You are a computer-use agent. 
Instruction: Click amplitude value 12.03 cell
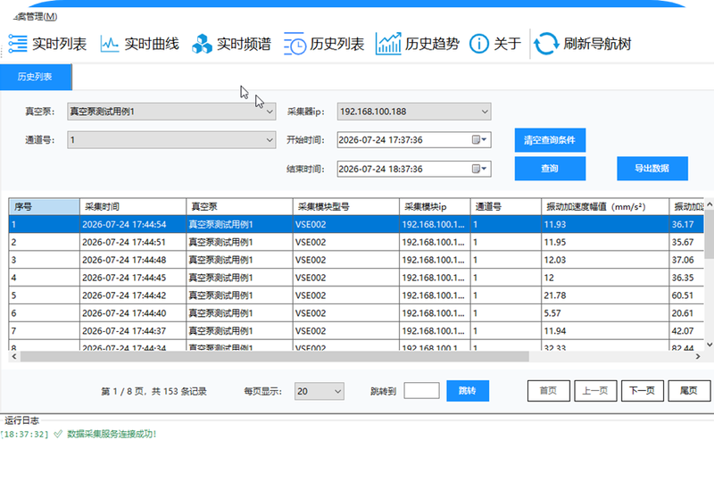click(605, 260)
